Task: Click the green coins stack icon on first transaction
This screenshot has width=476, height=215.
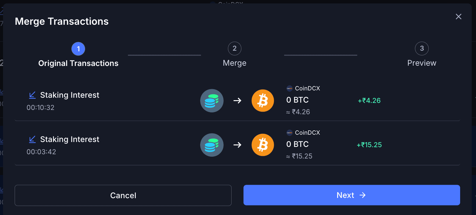Action: pos(212,100)
